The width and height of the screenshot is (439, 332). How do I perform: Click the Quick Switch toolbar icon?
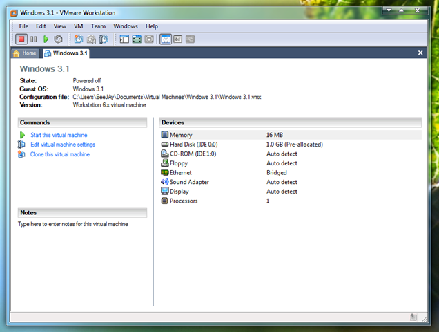point(149,39)
